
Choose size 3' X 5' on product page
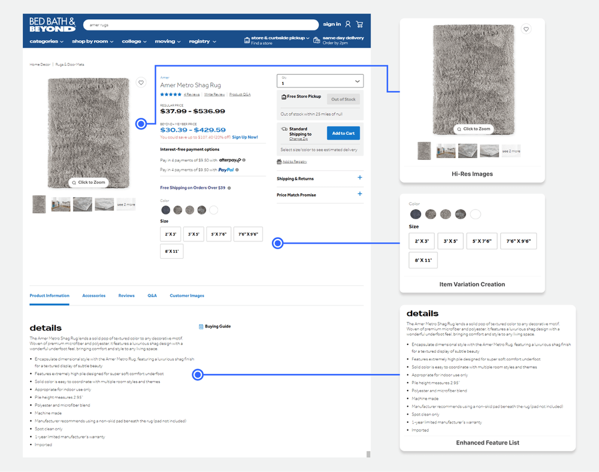pos(193,234)
